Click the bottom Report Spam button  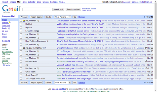pos(36,82)
